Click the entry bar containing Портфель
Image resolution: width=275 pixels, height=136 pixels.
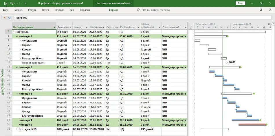(142, 18)
